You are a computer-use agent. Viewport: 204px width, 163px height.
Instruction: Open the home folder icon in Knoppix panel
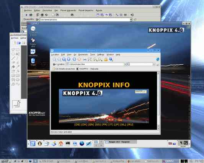60,143
